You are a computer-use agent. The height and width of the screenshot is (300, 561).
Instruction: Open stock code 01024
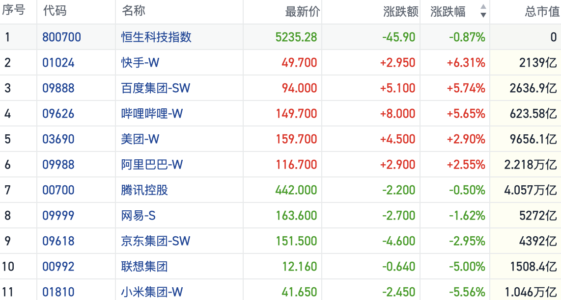point(58,63)
